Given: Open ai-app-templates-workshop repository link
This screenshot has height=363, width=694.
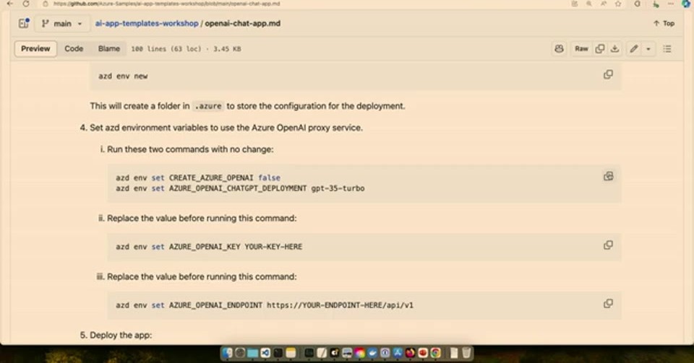Looking at the screenshot, I should [147, 23].
